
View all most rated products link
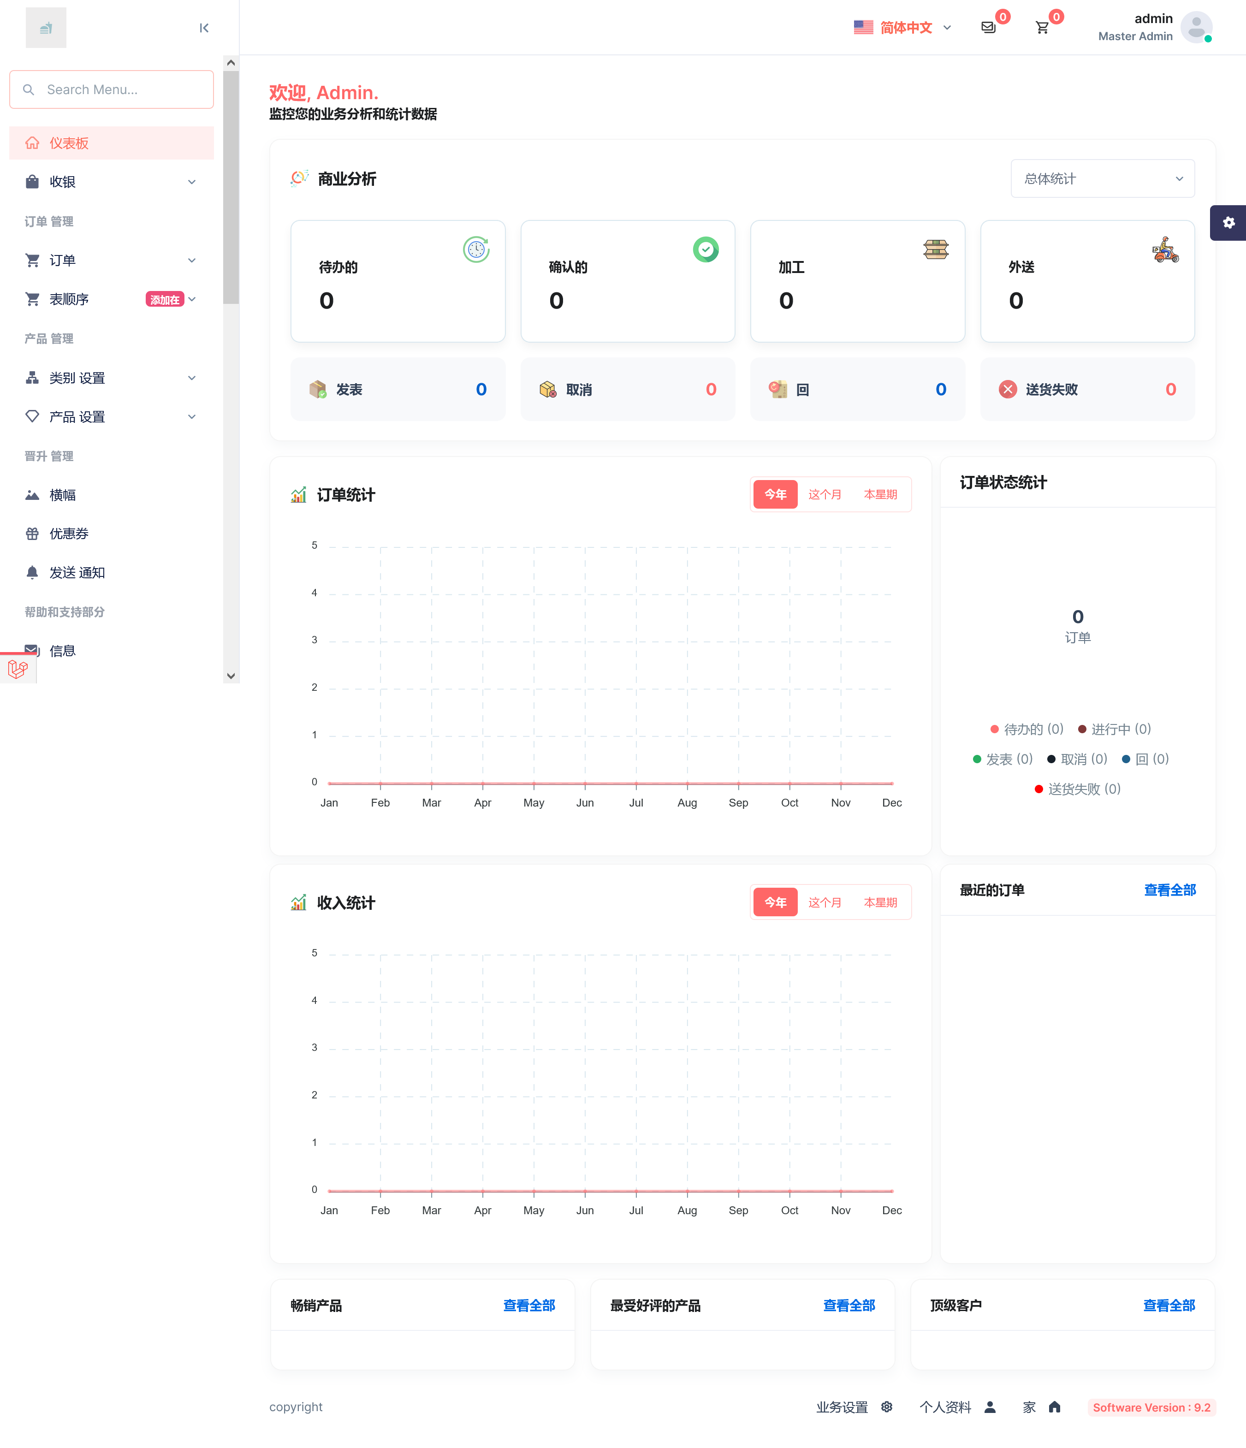pos(849,1306)
